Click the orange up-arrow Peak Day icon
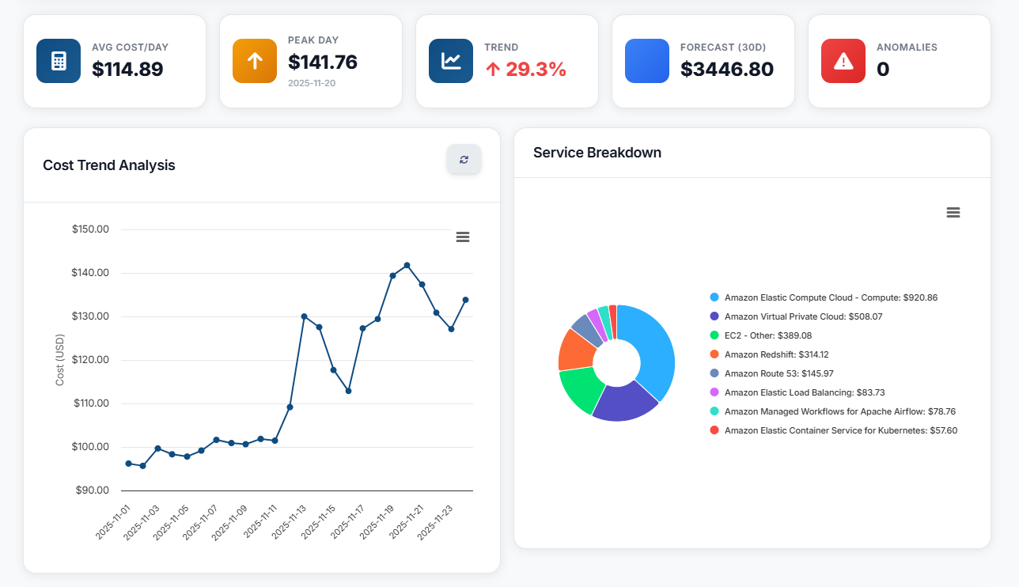This screenshot has height=587, width=1019. (x=255, y=61)
